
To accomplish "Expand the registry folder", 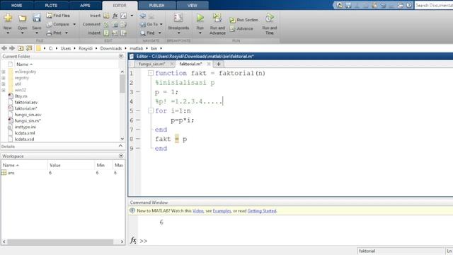I will 4,78.
